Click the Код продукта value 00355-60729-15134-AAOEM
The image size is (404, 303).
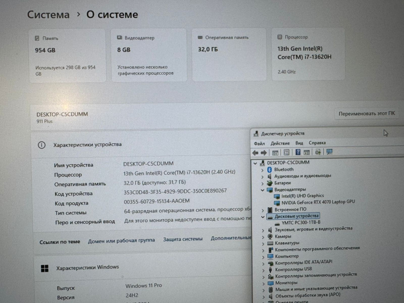point(157,201)
